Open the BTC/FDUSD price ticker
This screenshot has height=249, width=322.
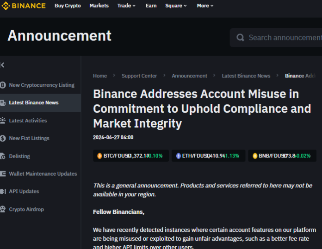click(130, 156)
